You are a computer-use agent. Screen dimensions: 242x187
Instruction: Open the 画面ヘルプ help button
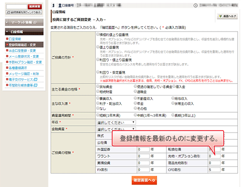pos(227,16)
